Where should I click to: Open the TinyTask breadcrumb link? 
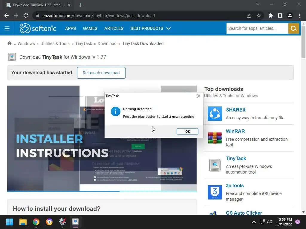[84, 44]
